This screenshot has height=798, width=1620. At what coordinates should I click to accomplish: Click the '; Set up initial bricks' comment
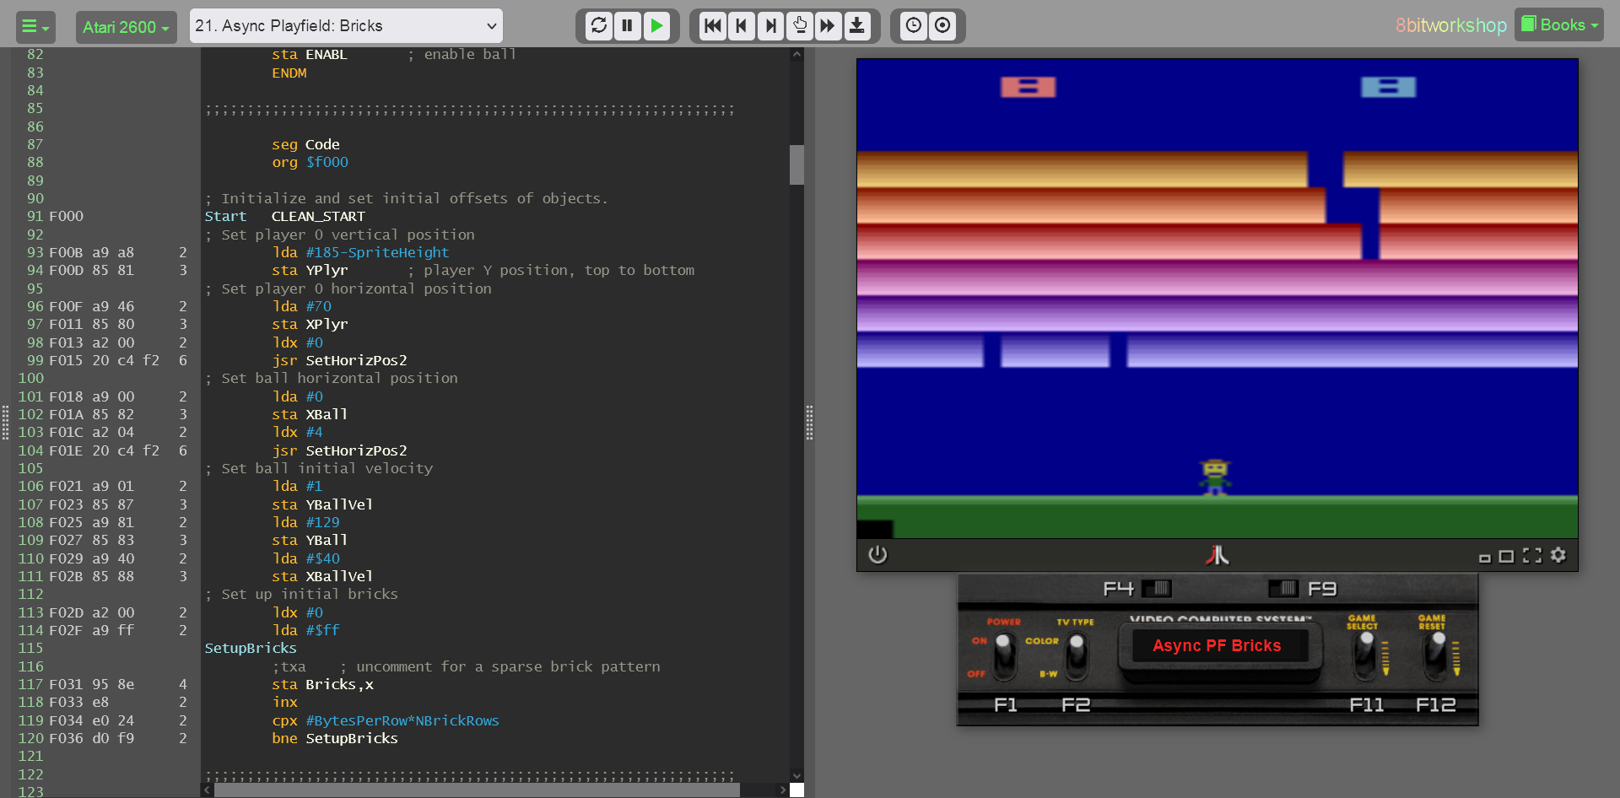tap(301, 594)
